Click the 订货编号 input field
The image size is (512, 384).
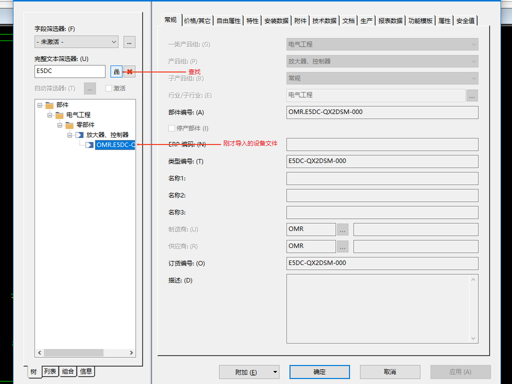382,263
